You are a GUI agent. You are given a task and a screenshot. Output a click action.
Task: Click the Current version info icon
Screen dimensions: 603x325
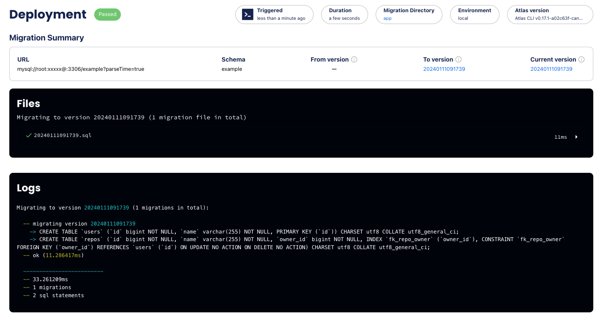(x=581, y=59)
